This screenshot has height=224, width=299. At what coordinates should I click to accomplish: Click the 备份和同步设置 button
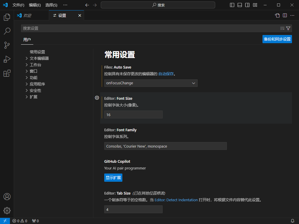277,39
